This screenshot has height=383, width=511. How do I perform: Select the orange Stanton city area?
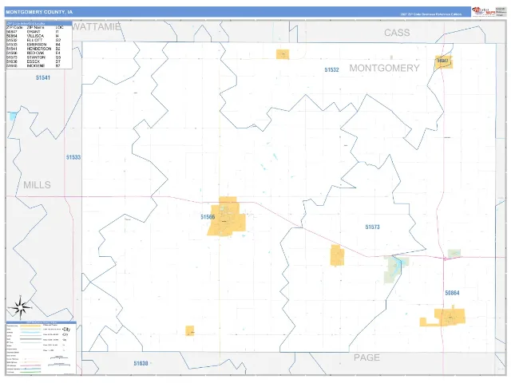[337, 255]
